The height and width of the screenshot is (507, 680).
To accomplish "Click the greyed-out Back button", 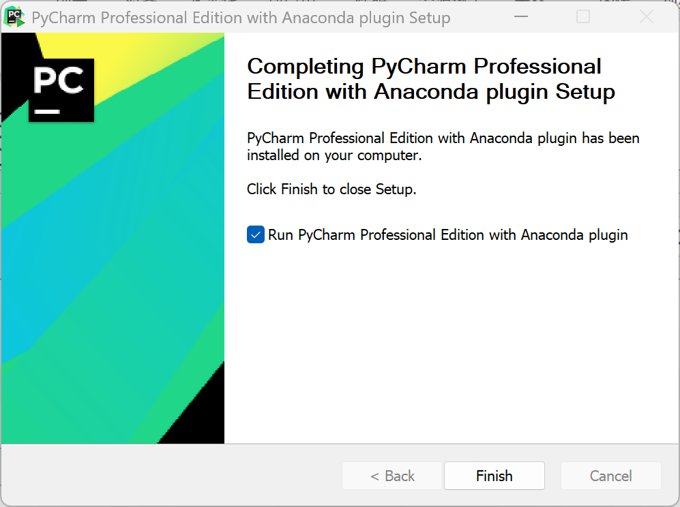I will coord(392,476).
